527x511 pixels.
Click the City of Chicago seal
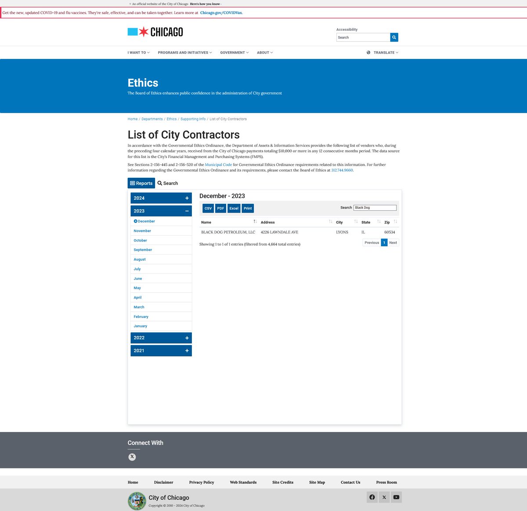coord(137,501)
